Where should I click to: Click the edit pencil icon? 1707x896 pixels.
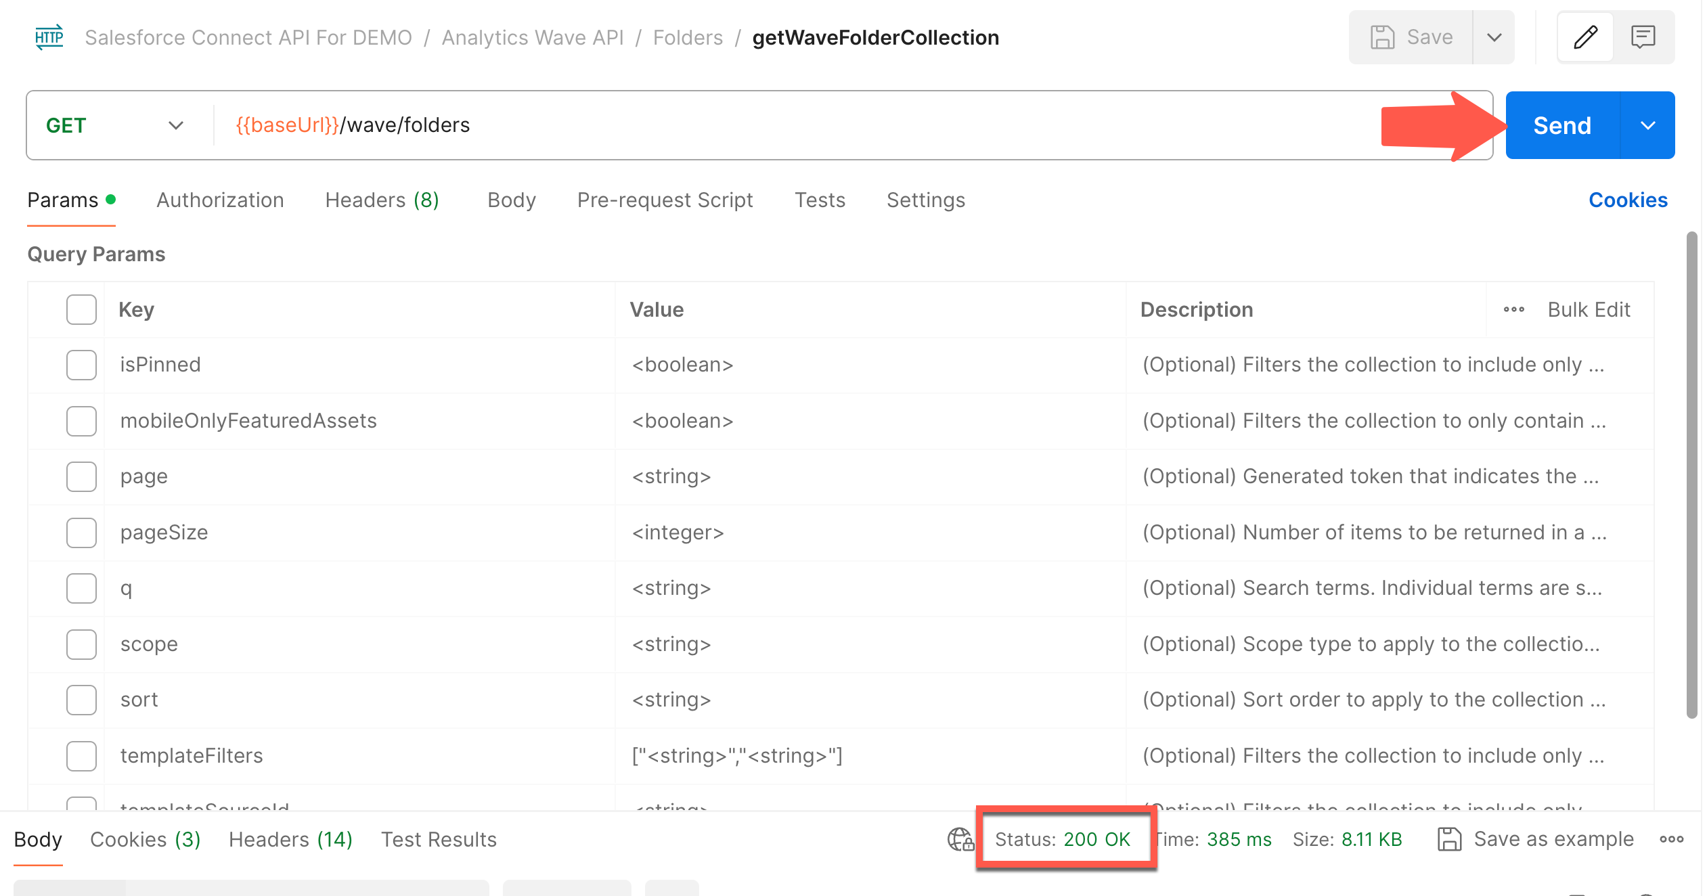click(x=1585, y=37)
